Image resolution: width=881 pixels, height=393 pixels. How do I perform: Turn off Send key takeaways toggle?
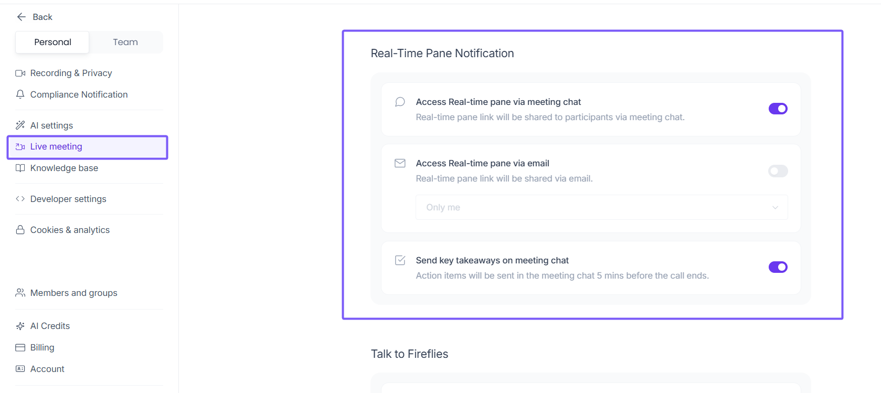tap(778, 267)
